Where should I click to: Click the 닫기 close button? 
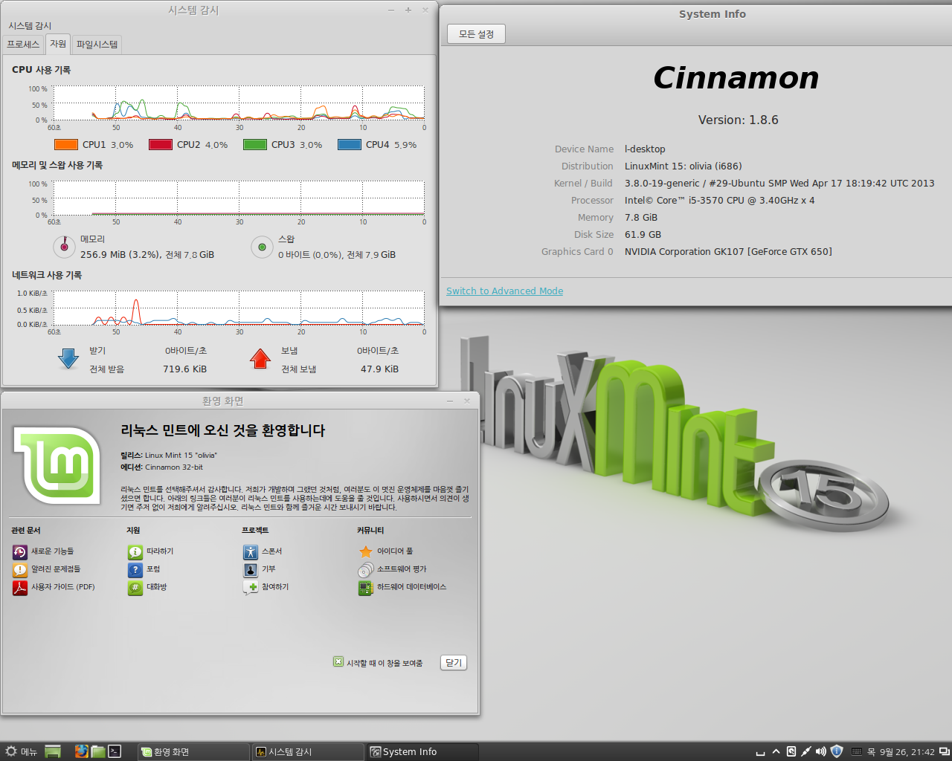[x=454, y=663]
